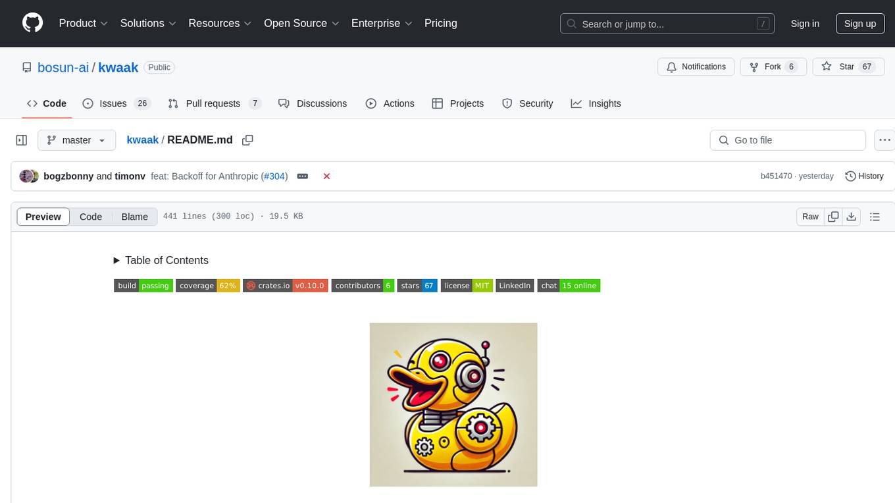The width and height of the screenshot is (895, 503).
Task: Click the chat 15 online badge
Action: coord(569,286)
